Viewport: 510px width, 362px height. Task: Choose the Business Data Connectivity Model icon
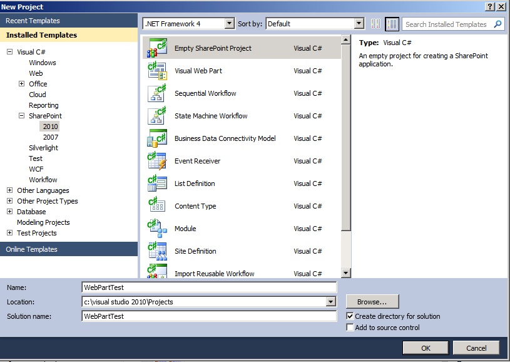(157, 138)
